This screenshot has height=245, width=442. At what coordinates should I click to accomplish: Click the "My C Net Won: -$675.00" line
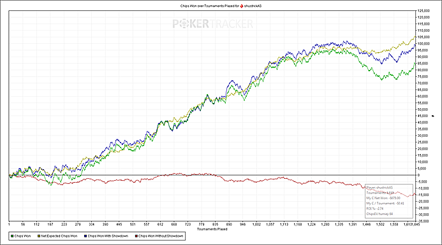click(383, 198)
